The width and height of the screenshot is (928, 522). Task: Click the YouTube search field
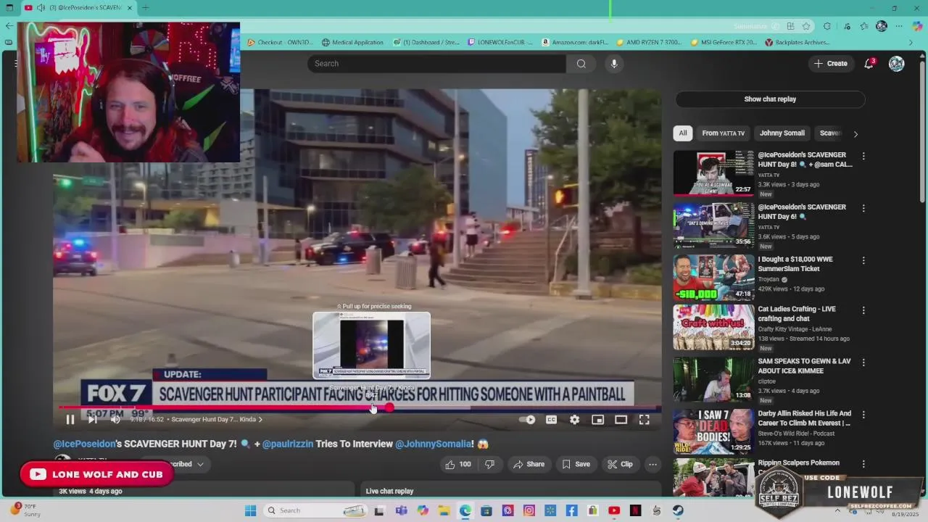click(x=436, y=64)
